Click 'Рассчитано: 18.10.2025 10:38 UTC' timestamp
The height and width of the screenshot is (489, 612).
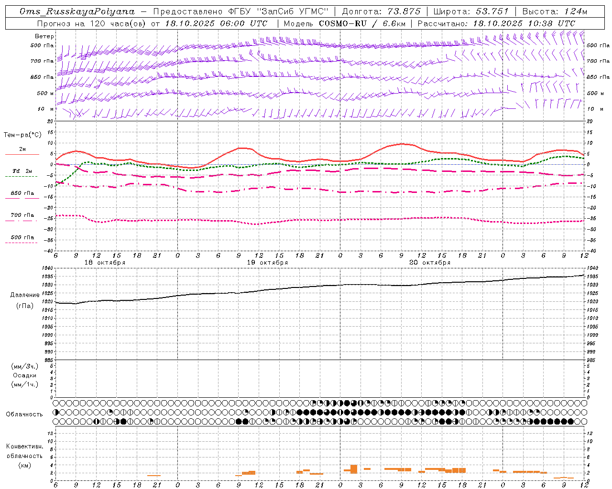click(x=497, y=23)
